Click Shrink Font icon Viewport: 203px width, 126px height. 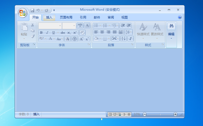tap(87, 39)
